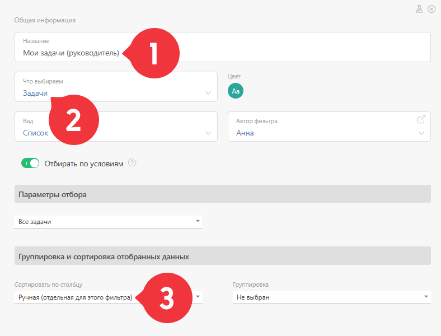
Task: Click the Цвет label
Action: click(234, 76)
